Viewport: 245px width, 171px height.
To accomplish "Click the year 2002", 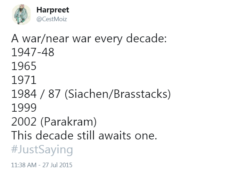I will pos(24,122).
